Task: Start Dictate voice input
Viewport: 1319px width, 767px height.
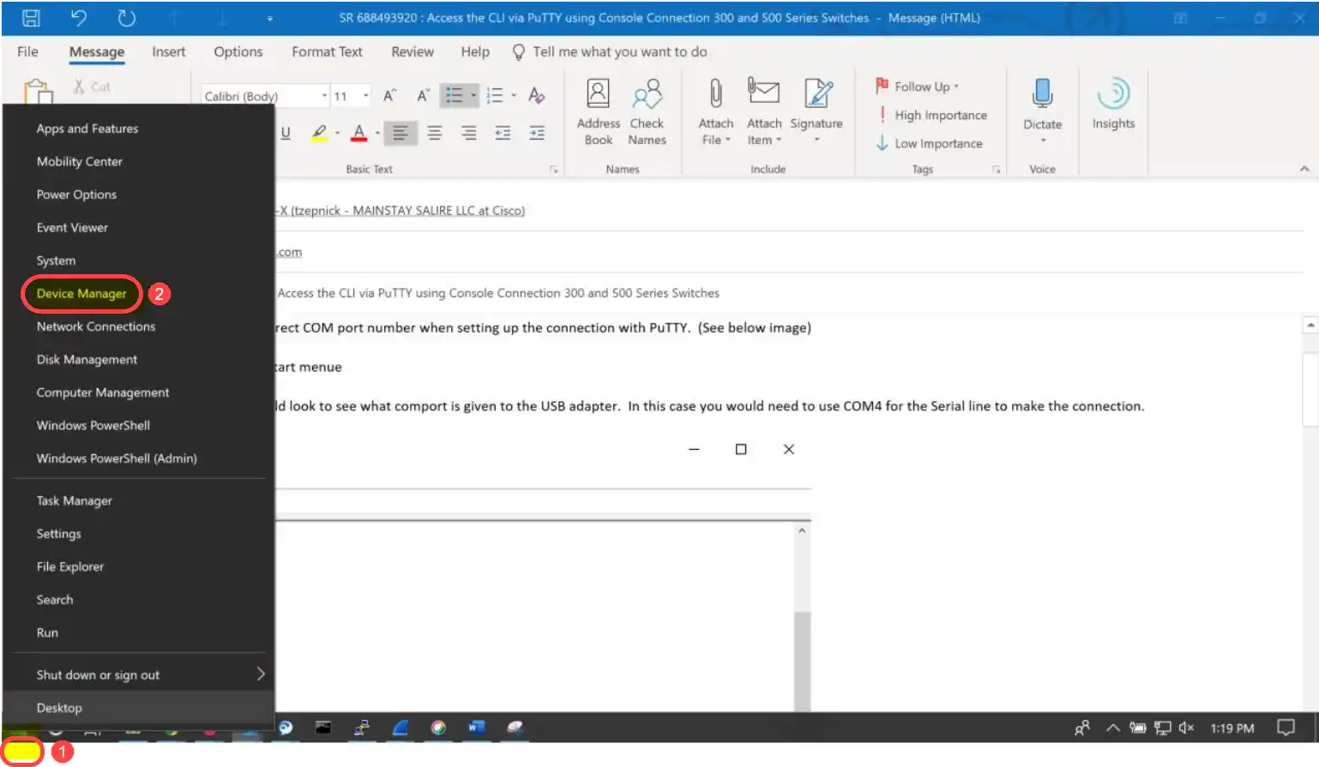Action: pos(1042,112)
